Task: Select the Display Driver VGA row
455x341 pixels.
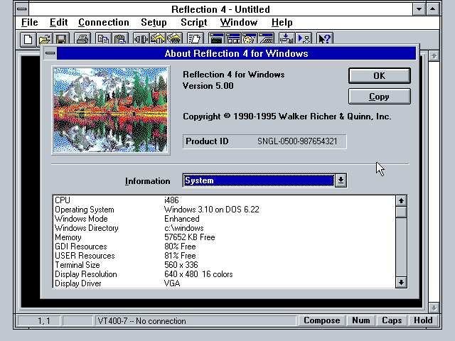Action: 224,283
